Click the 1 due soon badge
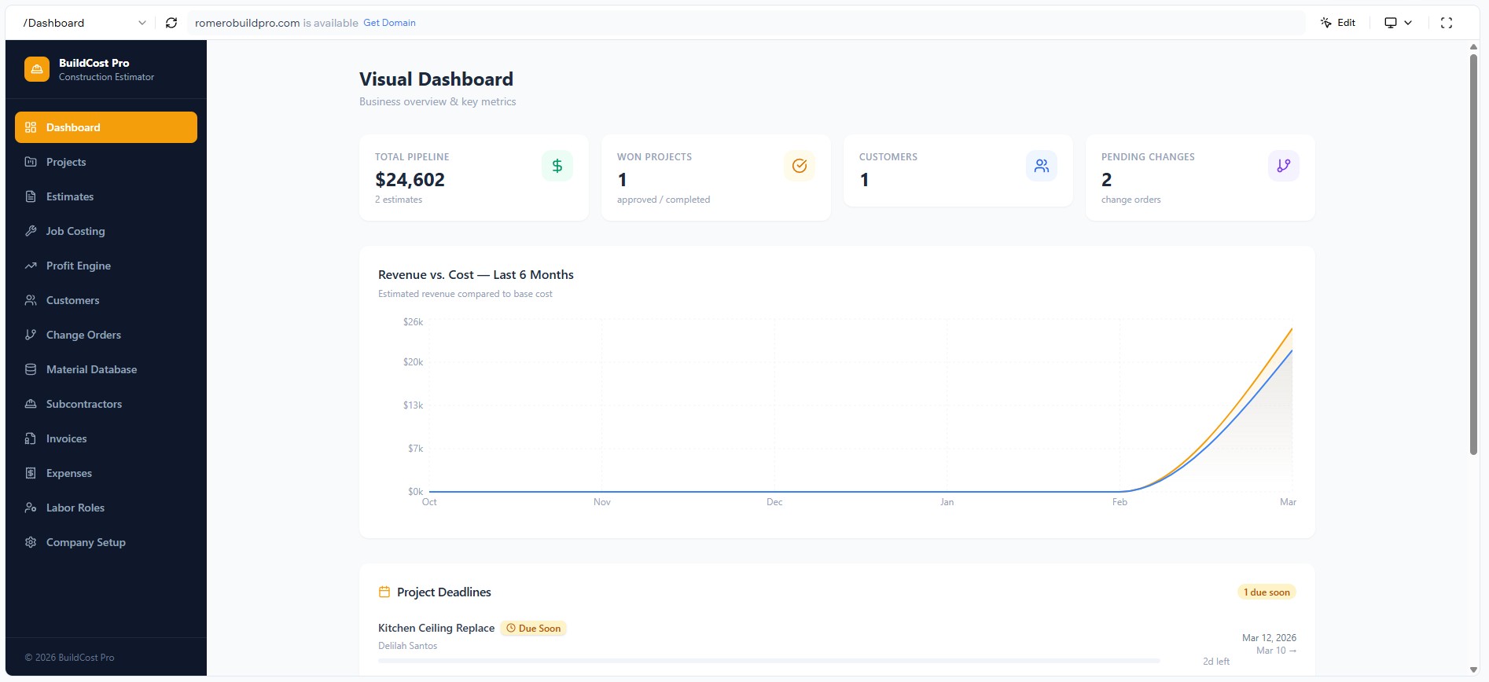 point(1267,592)
